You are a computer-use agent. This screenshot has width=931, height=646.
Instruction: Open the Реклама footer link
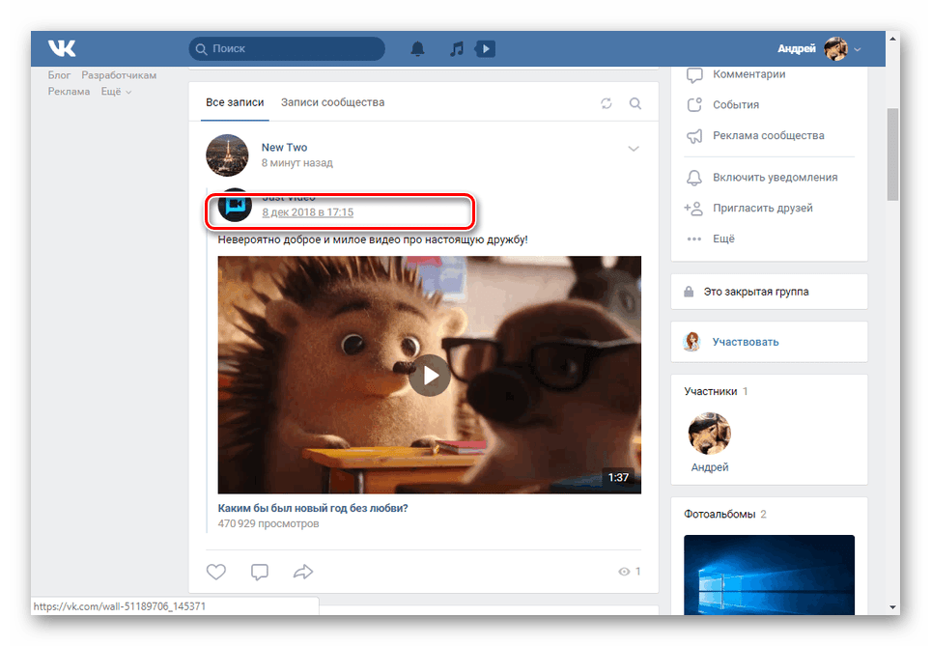[69, 92]
